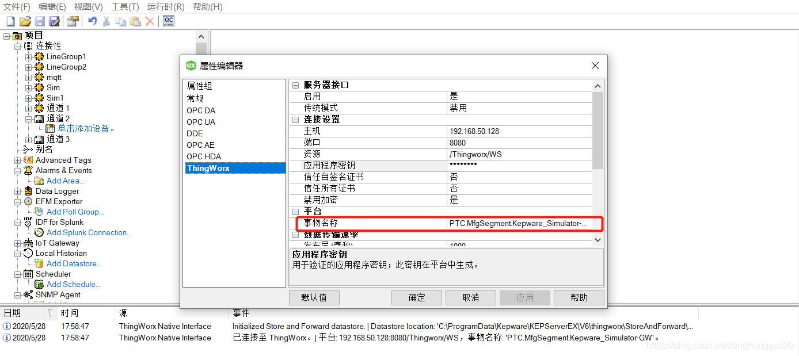
Task: Click the 主机 value 192.168.50.128
Action: [x=519, y=131]
